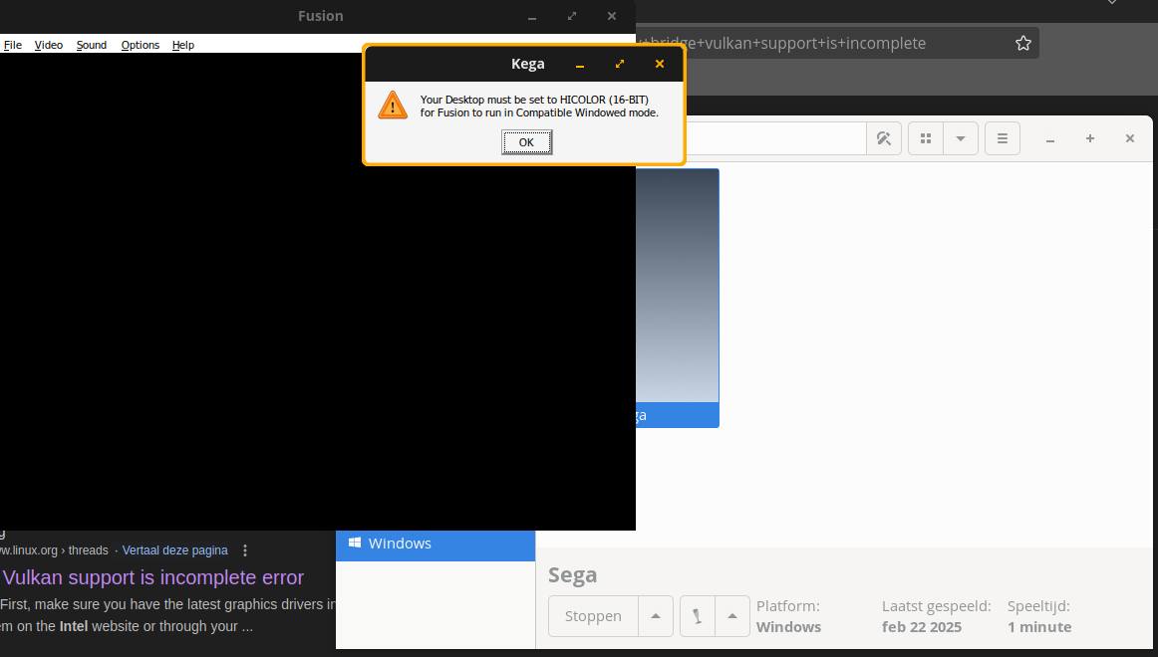This screenshot has width=1158, height=657.
Task: Open the Help menu in Fusion
Action: click(183, 45)
